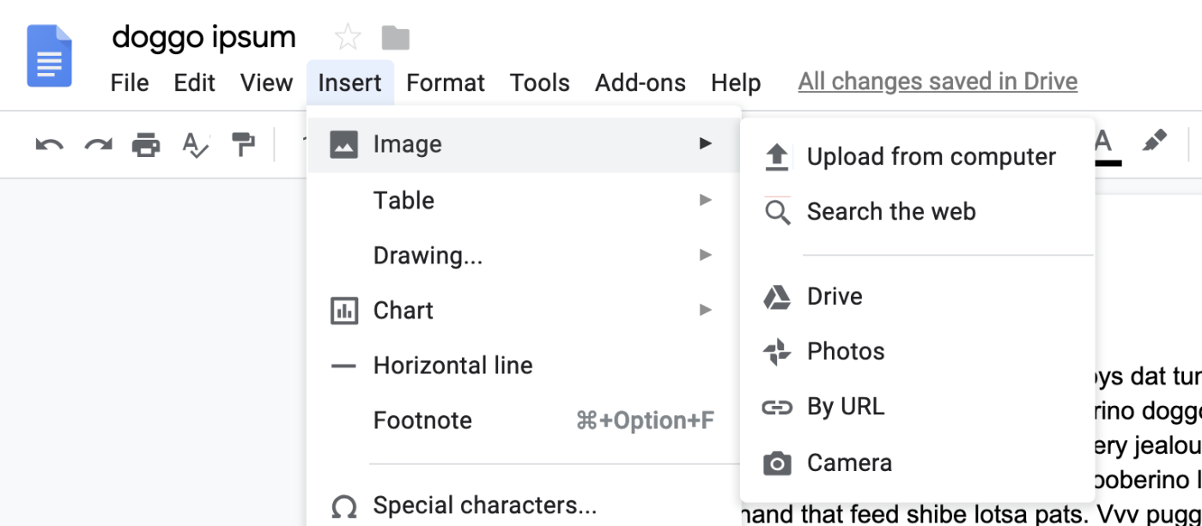Select Search the web option

pyautogui.click(x=890, y=211)
